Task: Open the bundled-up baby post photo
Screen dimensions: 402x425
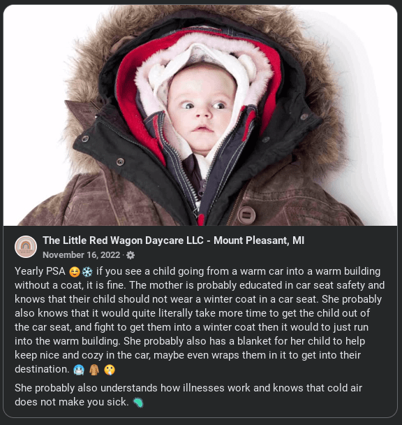Action: 200,115
